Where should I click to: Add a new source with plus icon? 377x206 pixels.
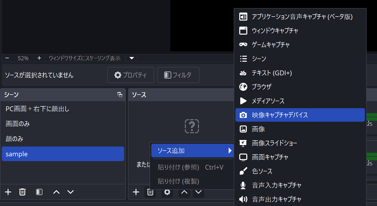[136, 192]
